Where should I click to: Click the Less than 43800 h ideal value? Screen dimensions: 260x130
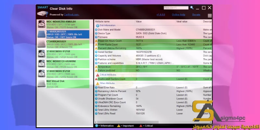pos(186,41)
